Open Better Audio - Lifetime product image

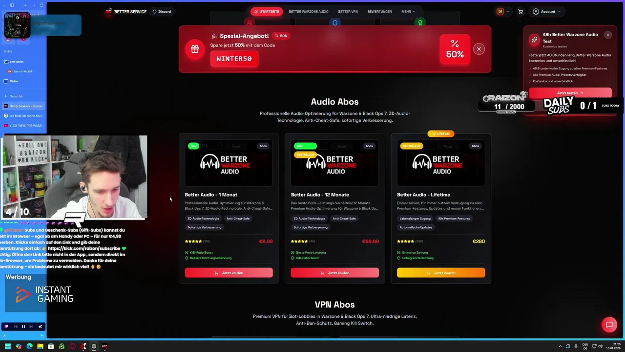[441, 164]
